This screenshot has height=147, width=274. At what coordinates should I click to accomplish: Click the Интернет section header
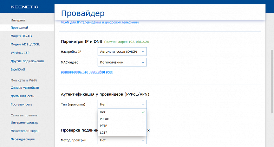18,20
